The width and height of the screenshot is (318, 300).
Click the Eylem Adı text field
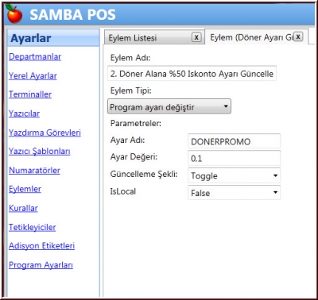click(x=192, y=74)
